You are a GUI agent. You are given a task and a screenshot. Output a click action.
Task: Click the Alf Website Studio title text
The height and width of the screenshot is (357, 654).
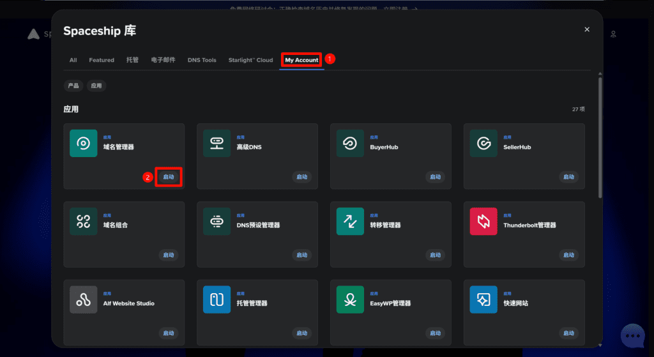129,303
